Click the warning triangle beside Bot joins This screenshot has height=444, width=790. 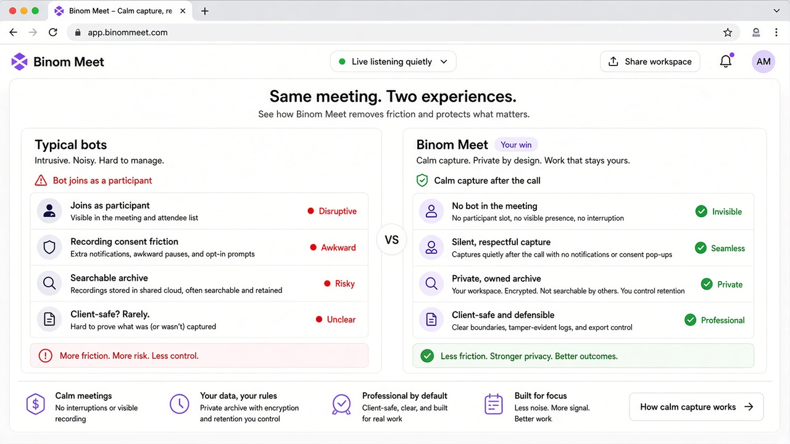[x=41, y=181]
